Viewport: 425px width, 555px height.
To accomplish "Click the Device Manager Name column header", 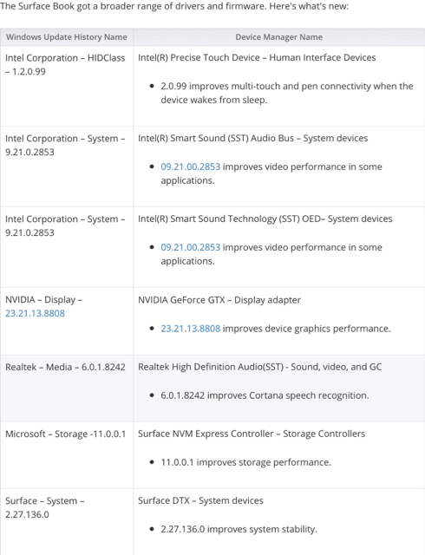I will click(278, 36).
